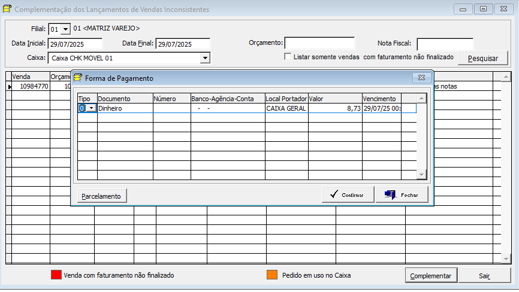Open the Filial dropdown
This screenshot has width=519, height=292.
(65, 29)
